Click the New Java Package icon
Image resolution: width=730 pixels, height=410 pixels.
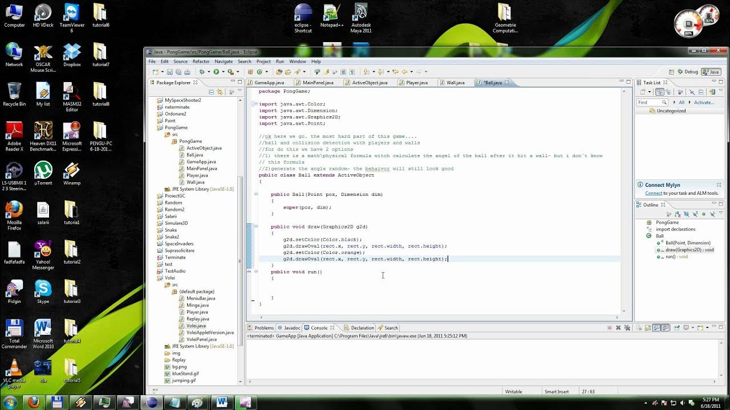[250, 72]
